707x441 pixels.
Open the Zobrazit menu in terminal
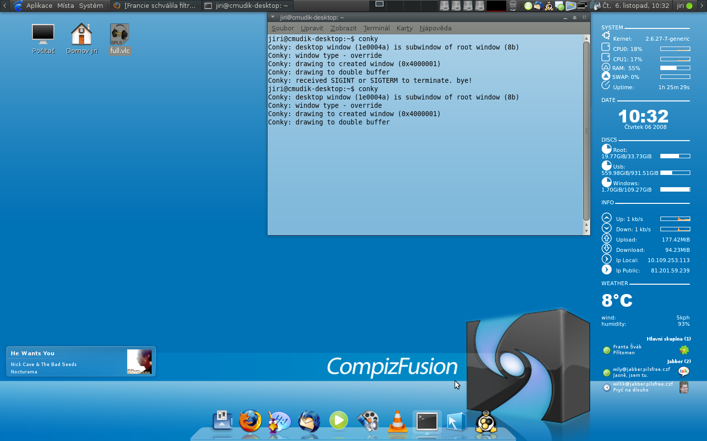[343, 28]
